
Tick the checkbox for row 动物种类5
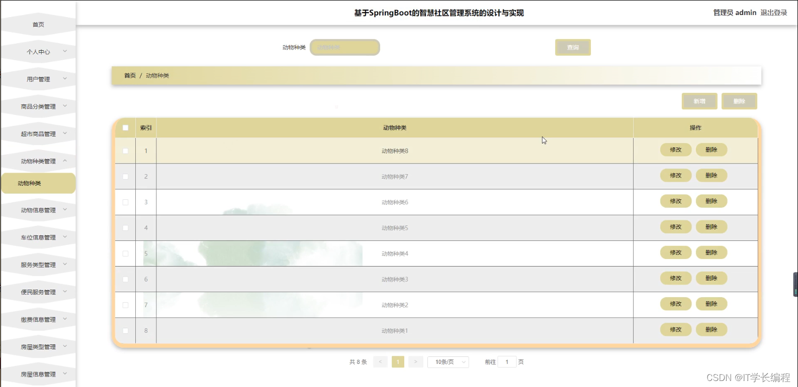coord(125,228)
